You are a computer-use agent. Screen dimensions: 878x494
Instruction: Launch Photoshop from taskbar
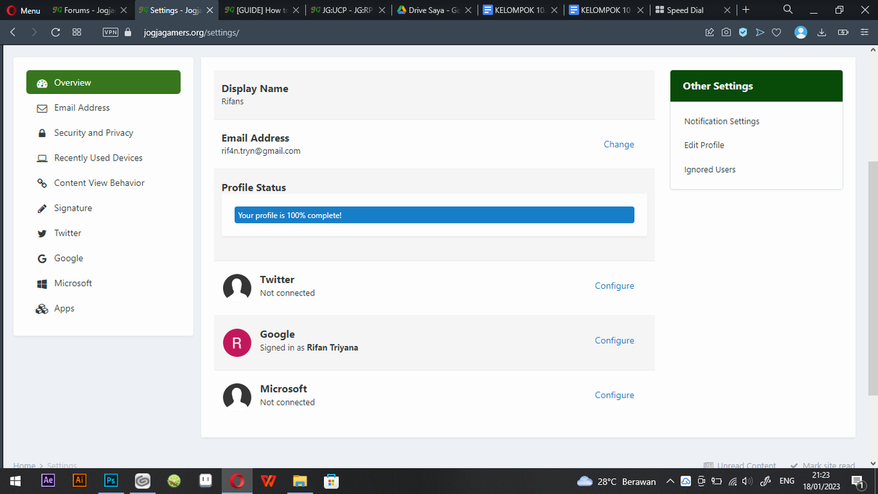(x=111, y=480)
